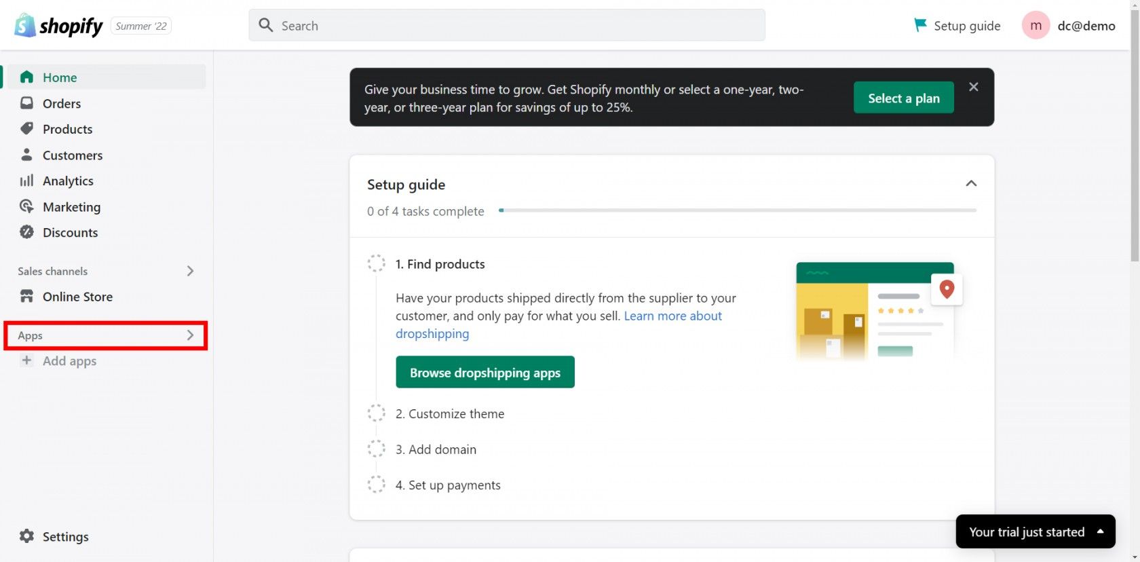Click the Browse dropshipping apps button
1140x562 pixels.
[x=485, y=373]
